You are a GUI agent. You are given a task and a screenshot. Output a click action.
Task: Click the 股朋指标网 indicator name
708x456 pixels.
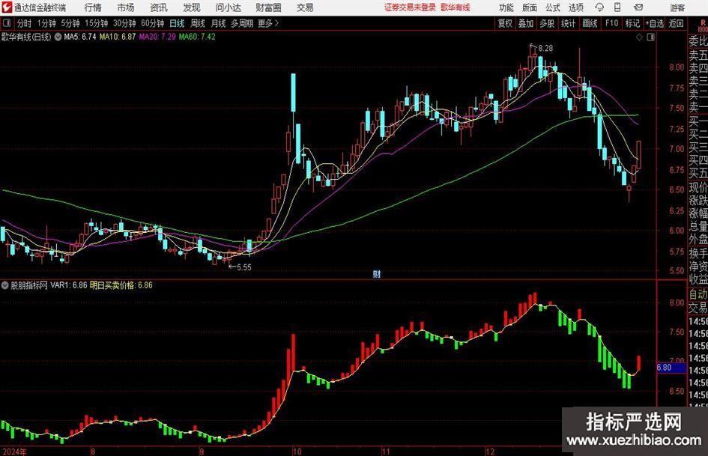coord(29,285)
